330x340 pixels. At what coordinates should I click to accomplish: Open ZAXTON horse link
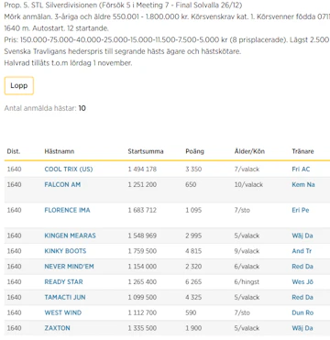(57, 328)
